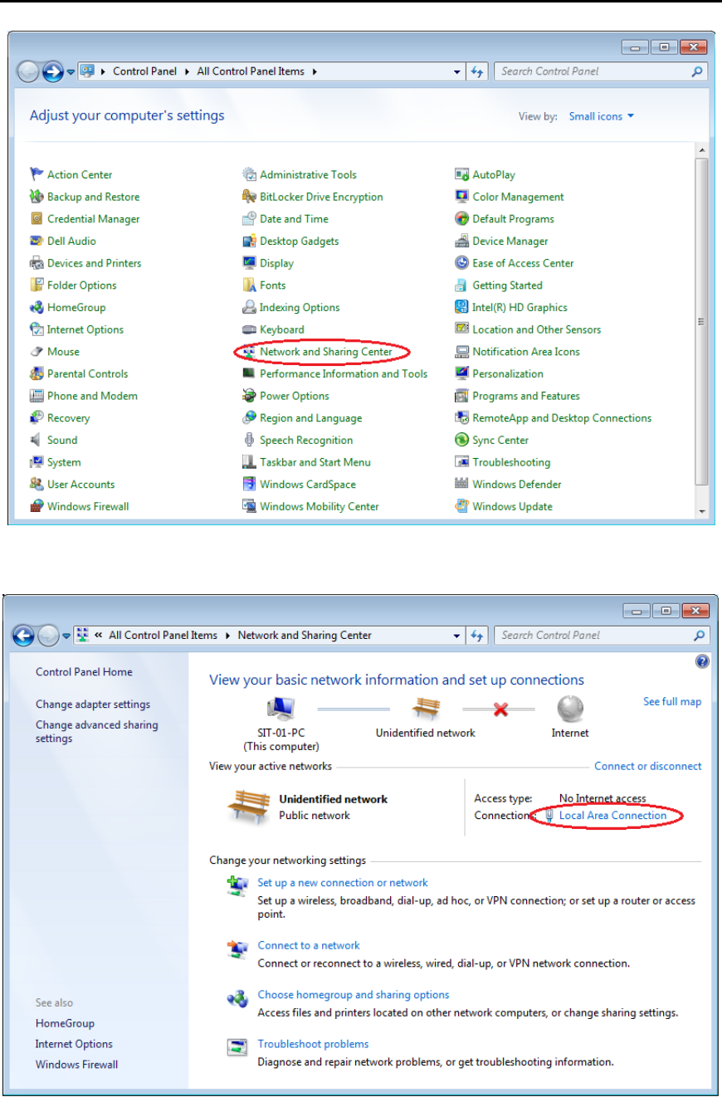722x1097 pixels.
Task: Click the Desktop Gadgets icon
Action: (249, 241)
